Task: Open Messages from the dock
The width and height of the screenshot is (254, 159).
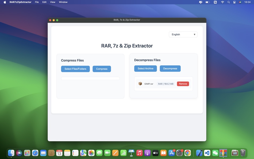Action: (x=99, y=153)
